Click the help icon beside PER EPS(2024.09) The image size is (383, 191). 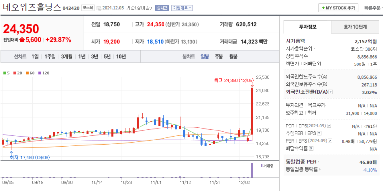(329, 126)
